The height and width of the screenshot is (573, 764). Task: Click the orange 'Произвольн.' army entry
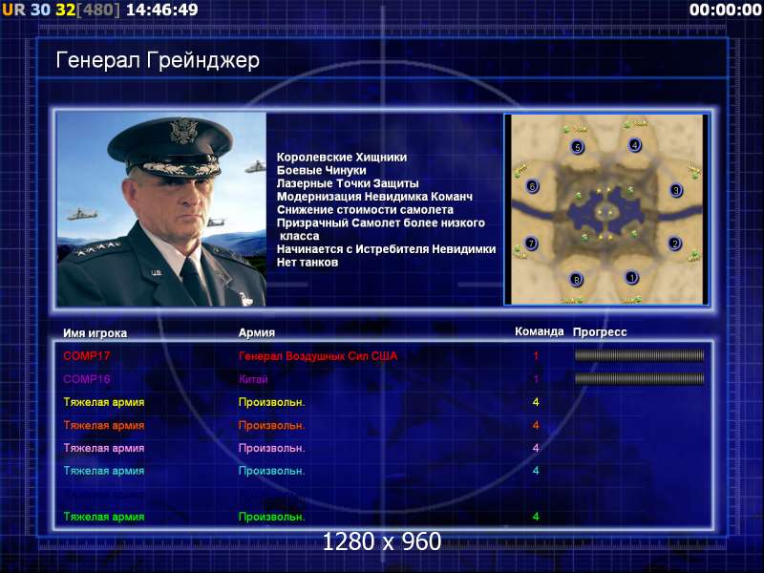pos(271,425)
